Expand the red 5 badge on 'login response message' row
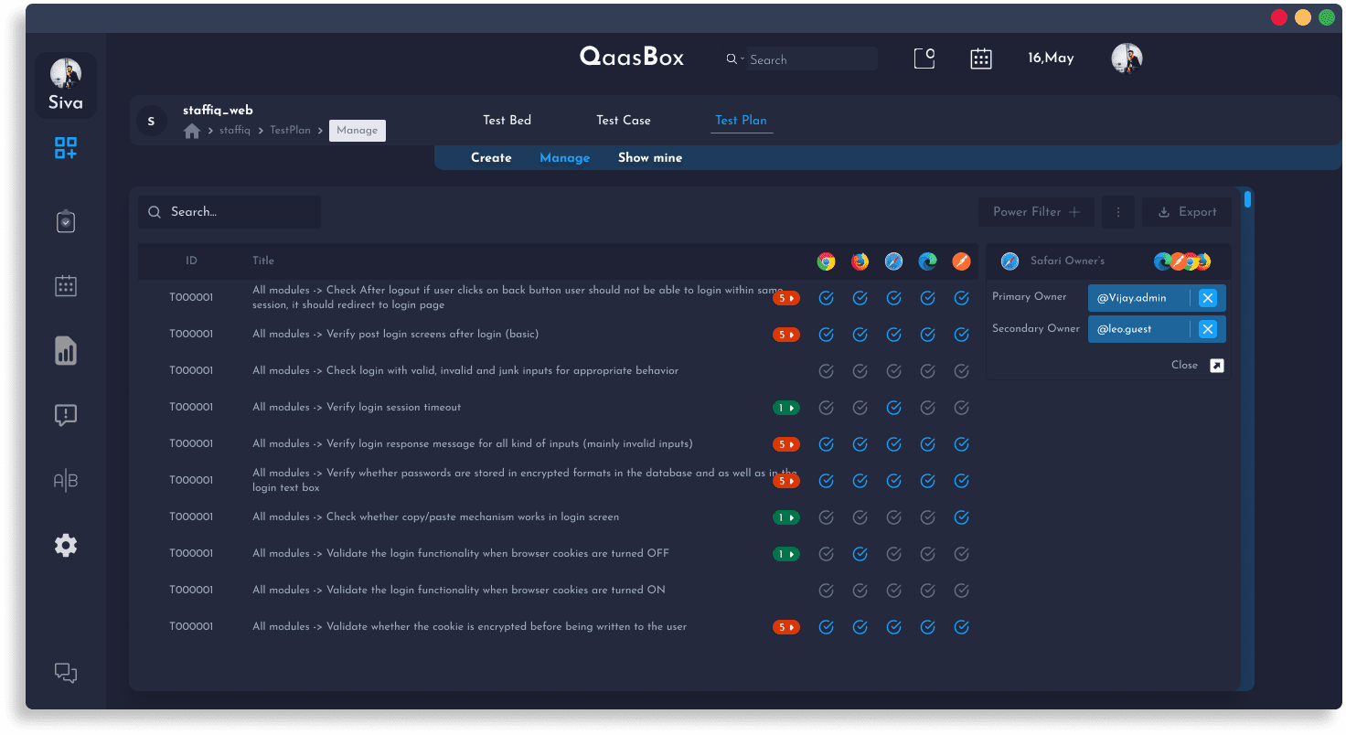Screen dimensions: 1346x735 coord(786,444)
